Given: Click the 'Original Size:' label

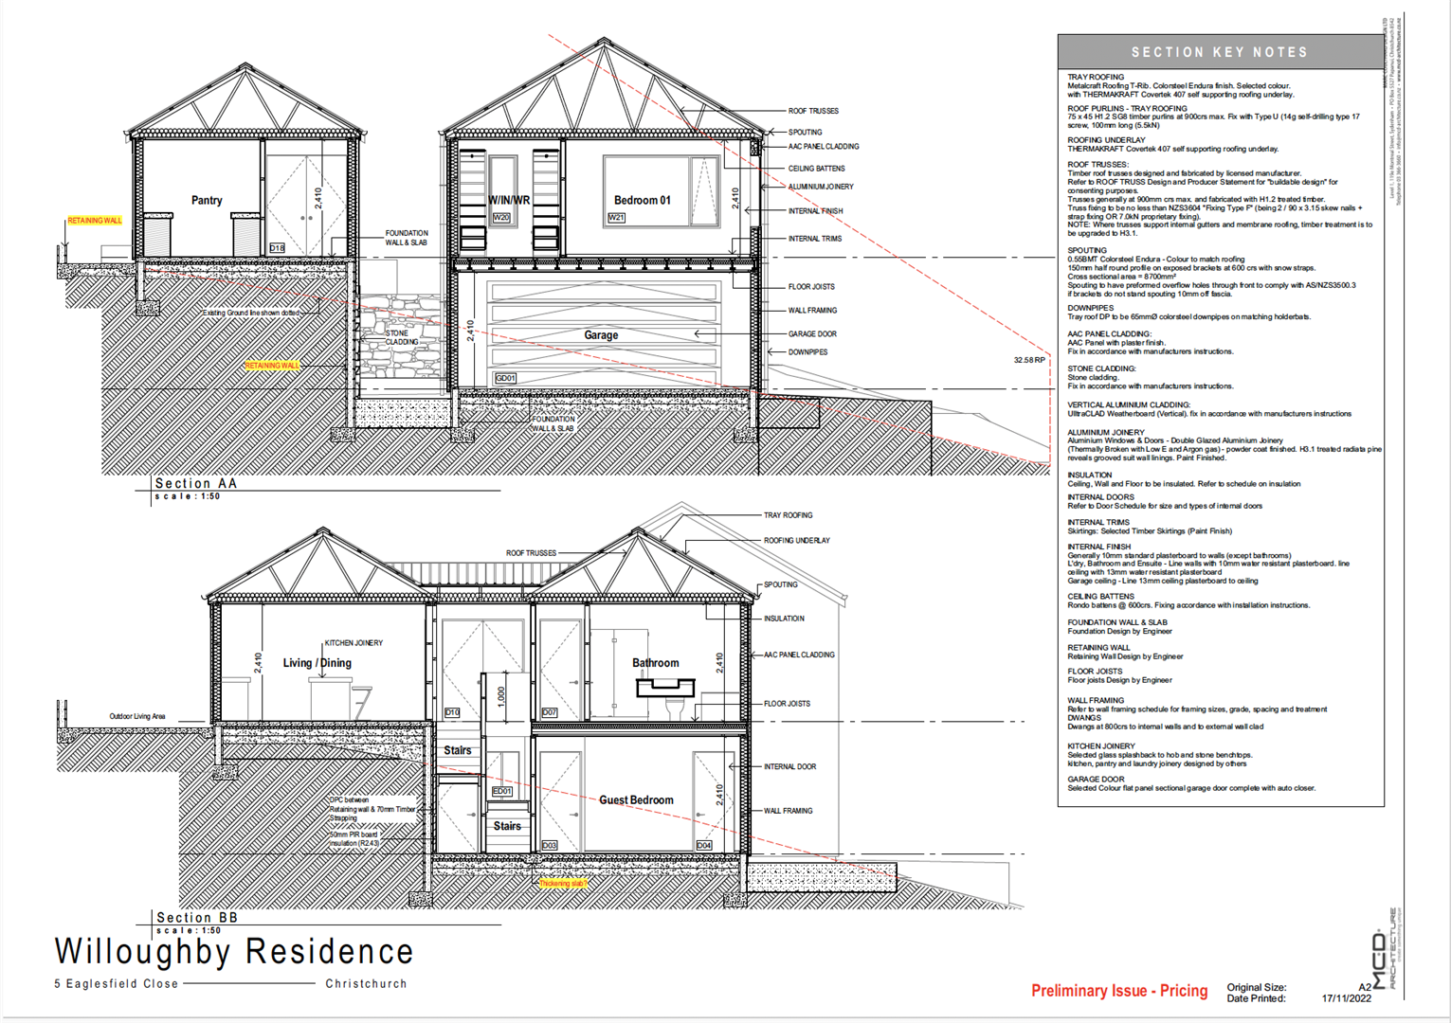Looking at the screenshot, I should coord(1257,987).
